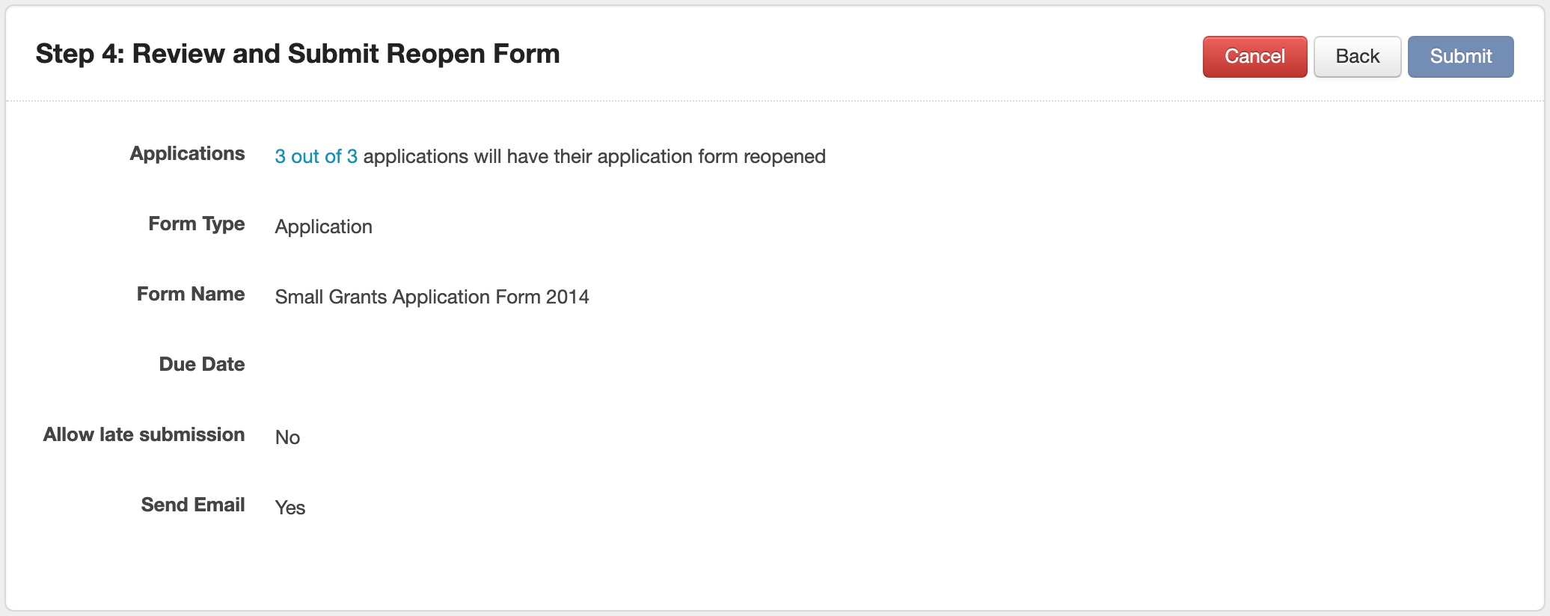Screen dimensions: 1550x616
Task: Click the Form Type value "Application"
Action: pyautogui.click(x=323, y=227)
